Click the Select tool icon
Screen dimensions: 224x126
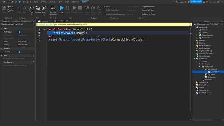pos(44,8)
